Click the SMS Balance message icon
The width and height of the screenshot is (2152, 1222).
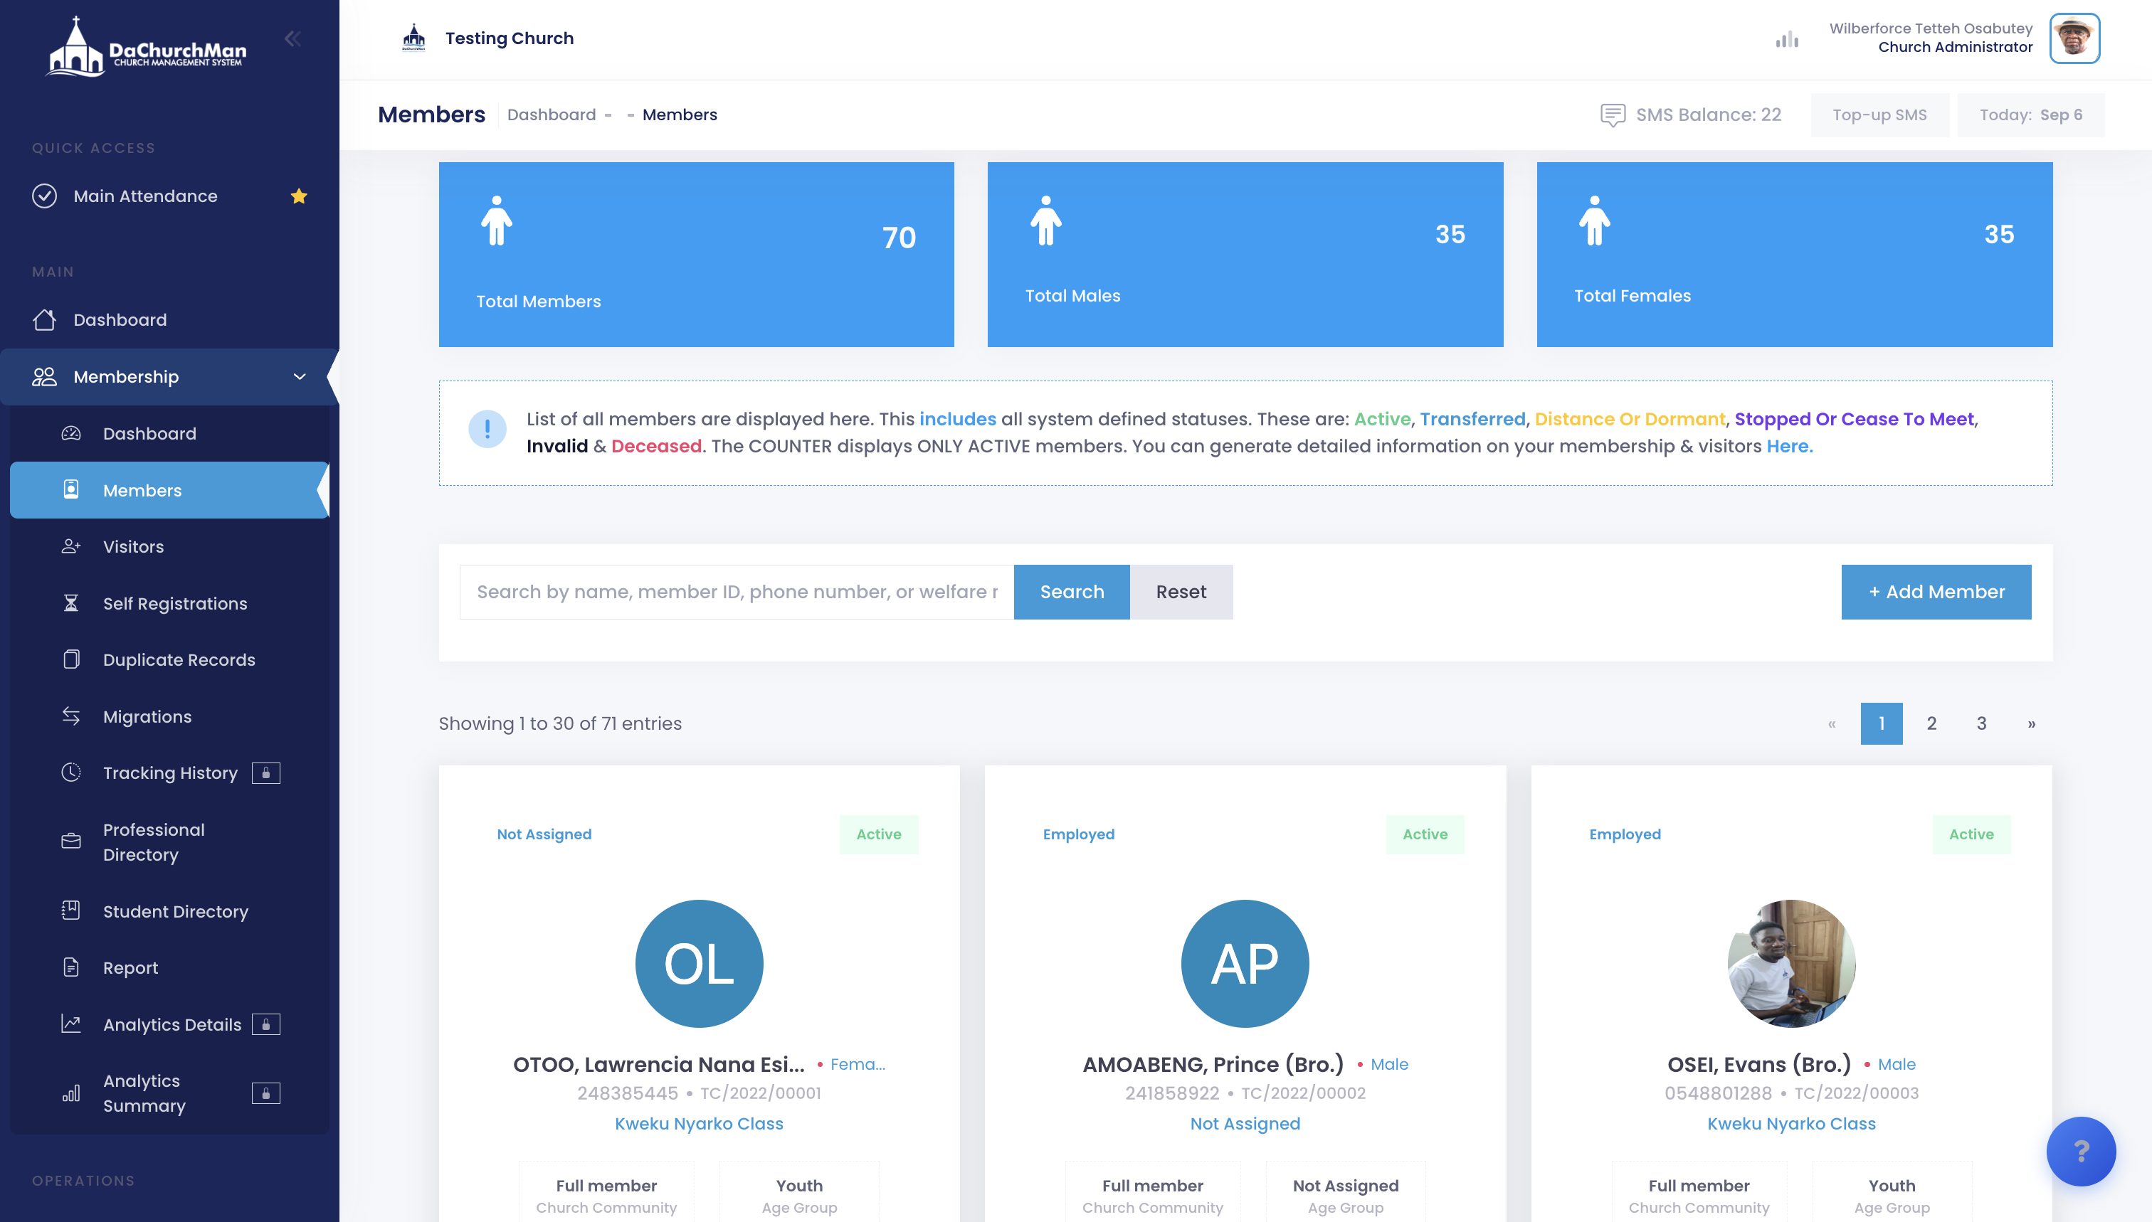tap(1612, 115)
